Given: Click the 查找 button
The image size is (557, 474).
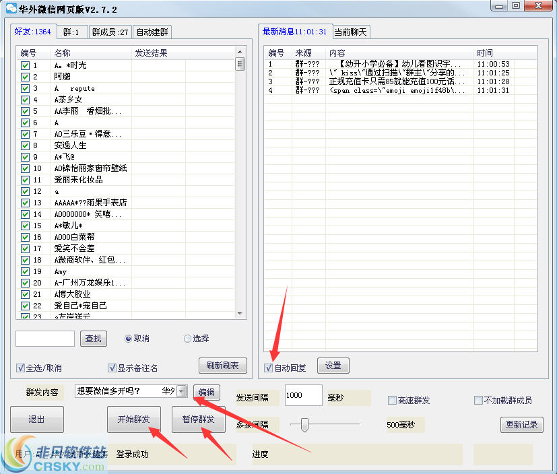Looking at the screenshot, I should click(94, 339).
